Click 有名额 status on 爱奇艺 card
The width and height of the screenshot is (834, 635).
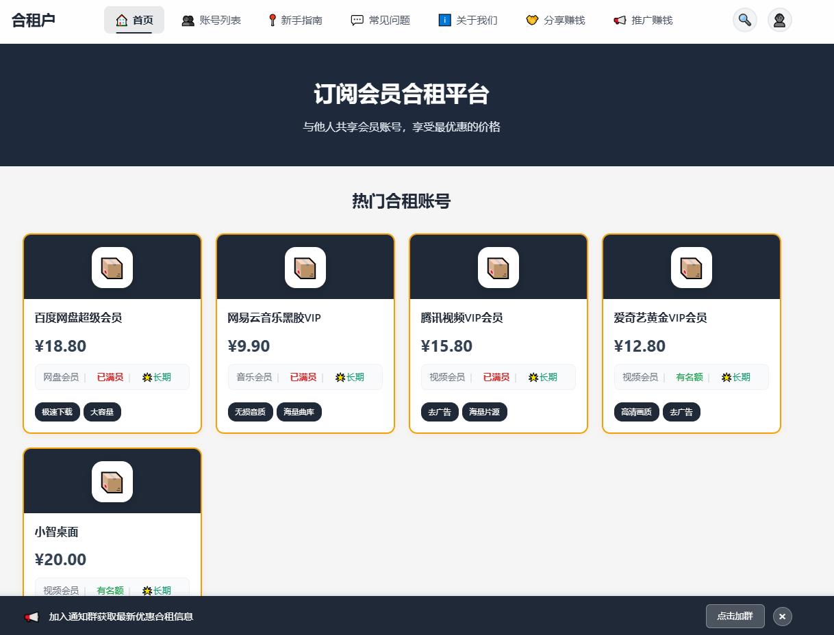(x=690, y=377)
